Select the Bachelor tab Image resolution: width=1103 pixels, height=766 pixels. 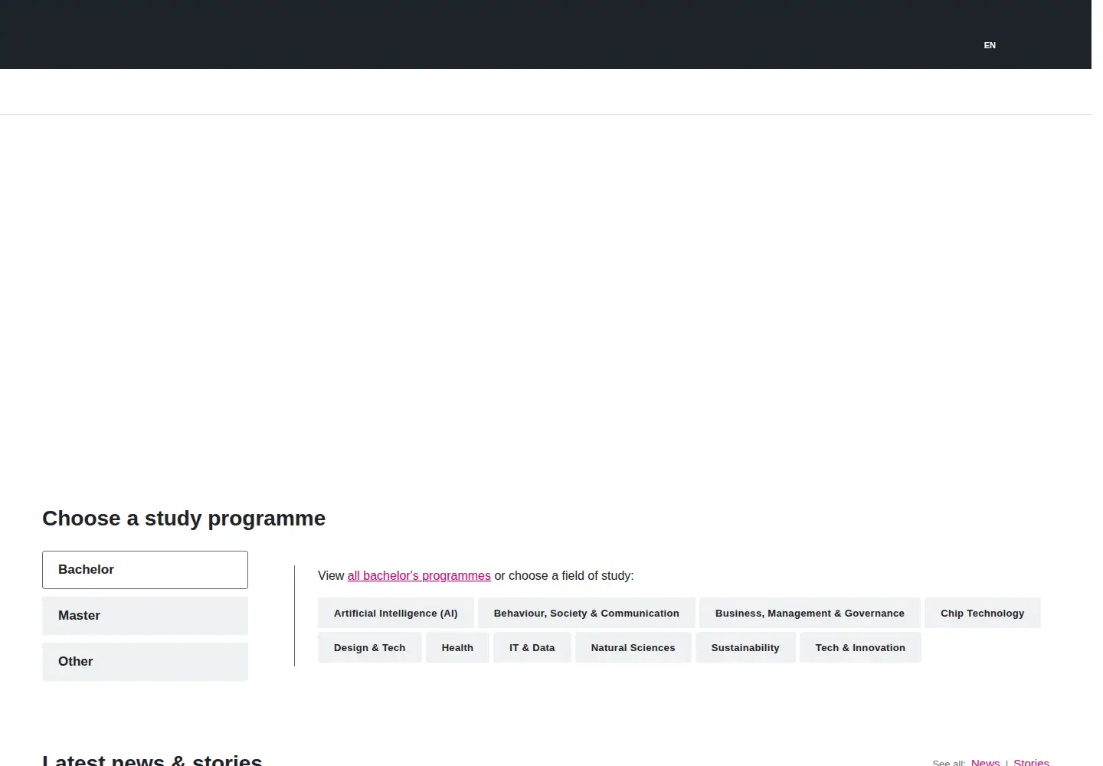(x=145, y=570)
